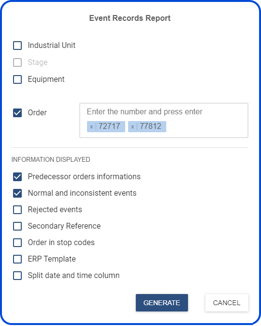Enable Split date and time column

[x=17, y=276]
